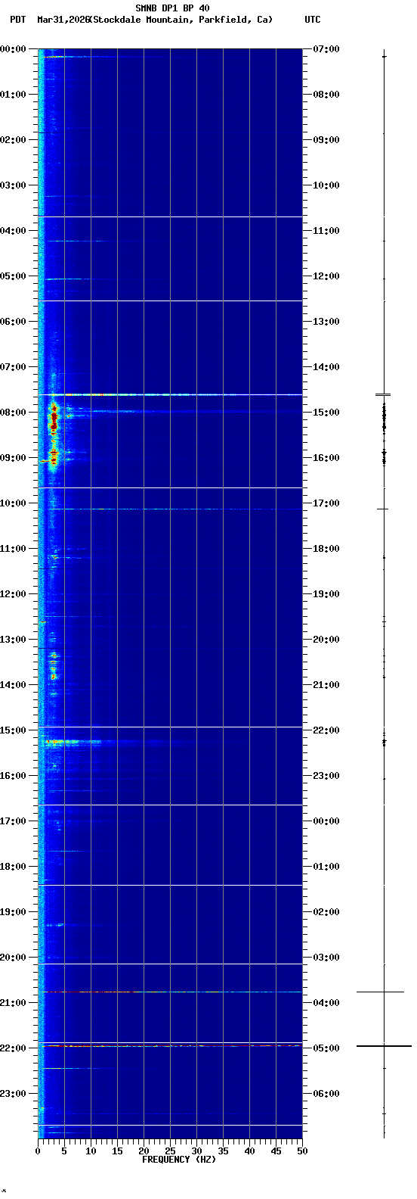Click the PDT axis '21:00' time label

[x=14, y=1003]
